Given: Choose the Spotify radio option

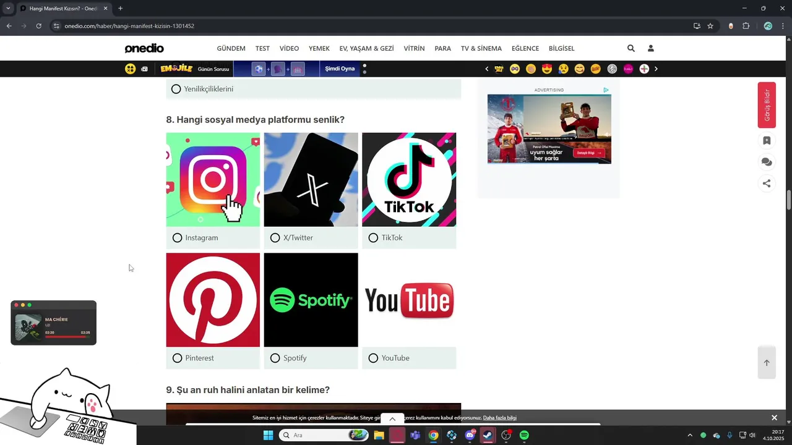Looking at the screenshot, I should pyautogui.click(x=275, y=358).
